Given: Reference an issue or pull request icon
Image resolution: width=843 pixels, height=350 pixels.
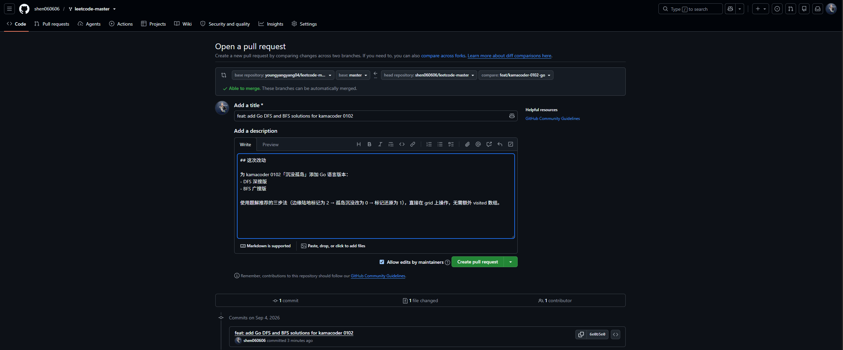Looking at the screenshot, I should pyautogui.click(x=489, y=144).
